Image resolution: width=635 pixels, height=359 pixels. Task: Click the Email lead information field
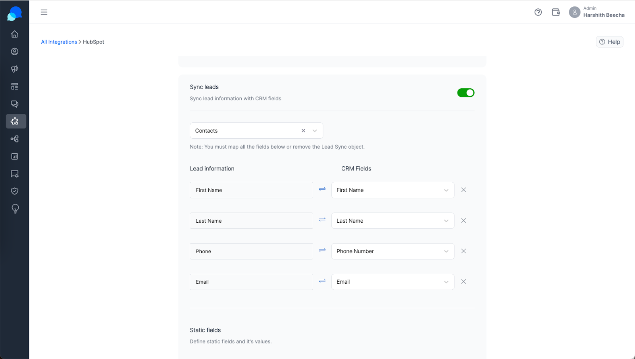251,282
